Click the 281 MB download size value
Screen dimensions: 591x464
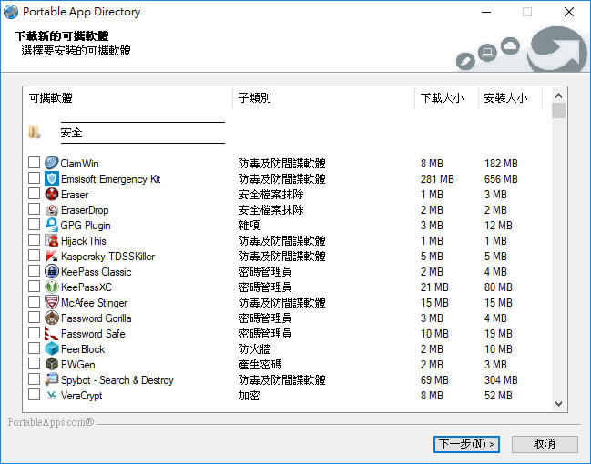tap(437, 179)
